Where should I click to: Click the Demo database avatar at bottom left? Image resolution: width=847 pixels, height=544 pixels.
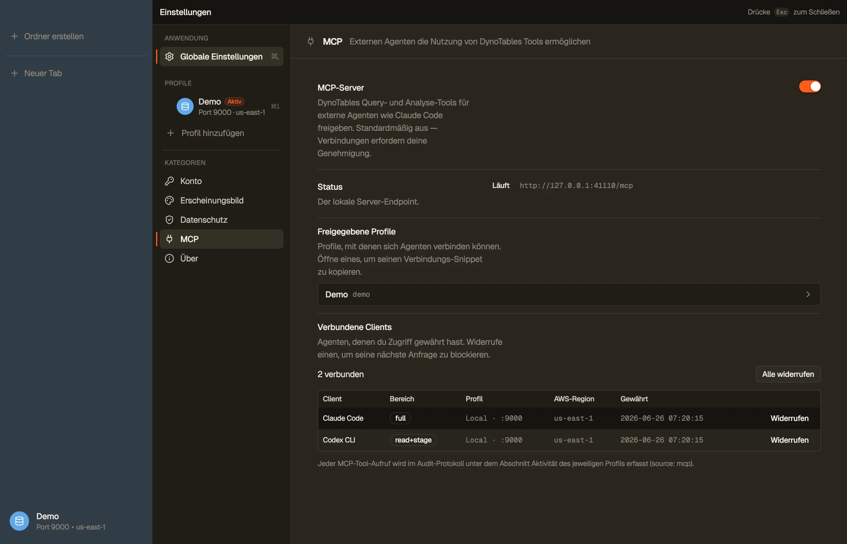coord(19,521)
